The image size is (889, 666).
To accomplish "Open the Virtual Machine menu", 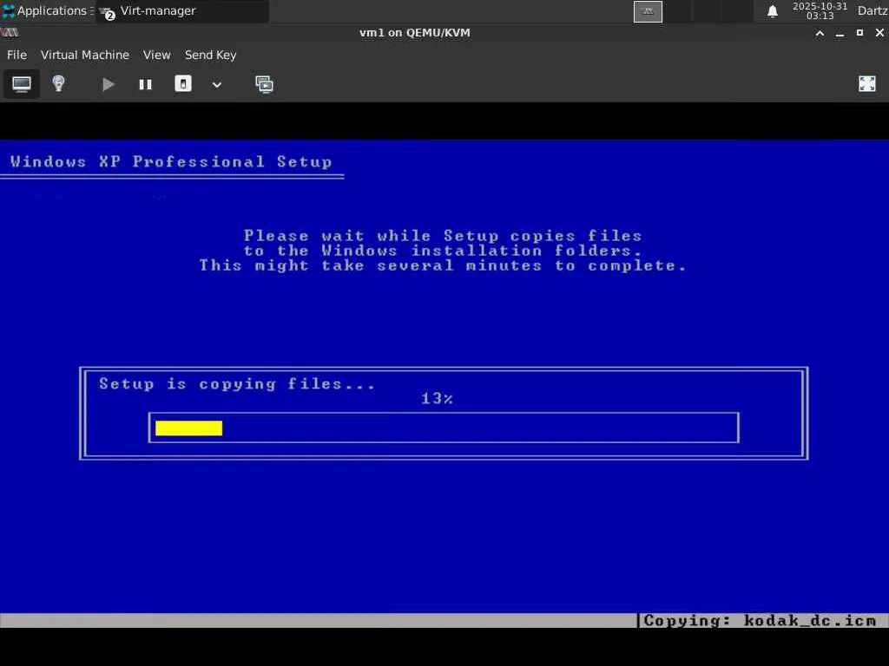I will pos(85,55).
